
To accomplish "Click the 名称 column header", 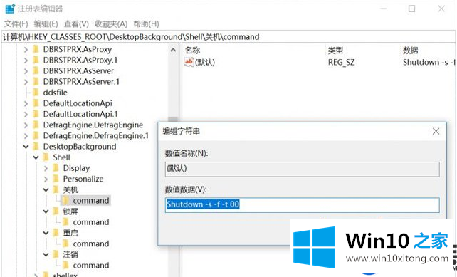I will point(192,51).
